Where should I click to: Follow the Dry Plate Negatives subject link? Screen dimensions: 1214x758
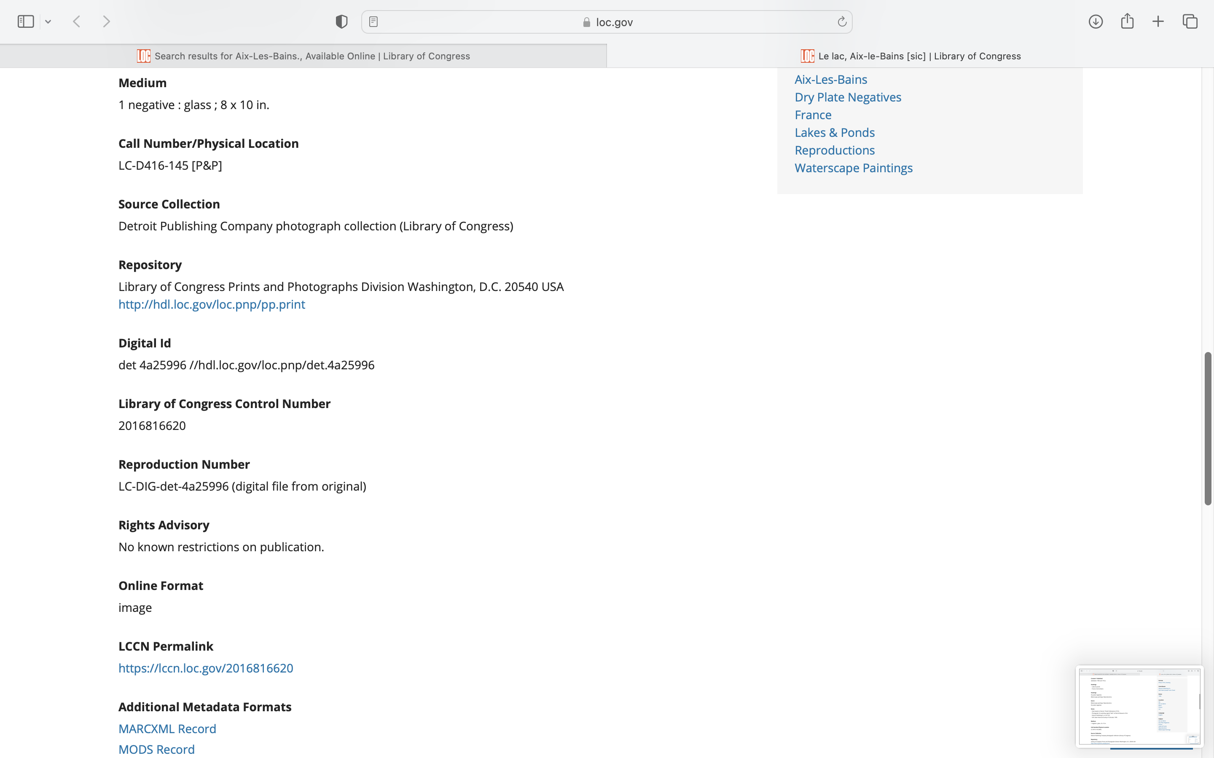point(848,97)
